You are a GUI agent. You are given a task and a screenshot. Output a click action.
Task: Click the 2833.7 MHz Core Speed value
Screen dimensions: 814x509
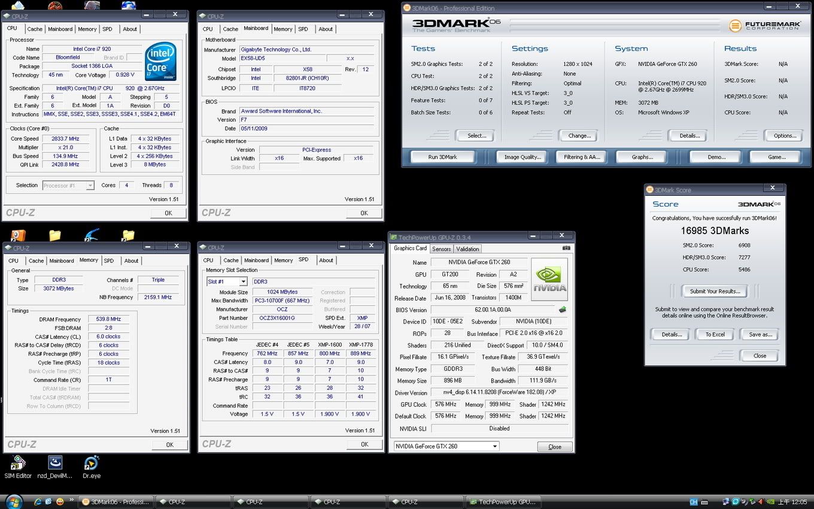point(66,139)
